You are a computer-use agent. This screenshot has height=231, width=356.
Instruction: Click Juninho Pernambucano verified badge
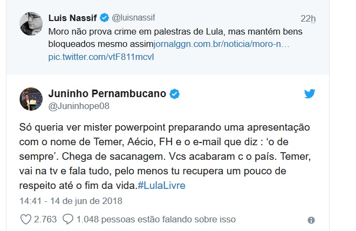coord(175,94)
